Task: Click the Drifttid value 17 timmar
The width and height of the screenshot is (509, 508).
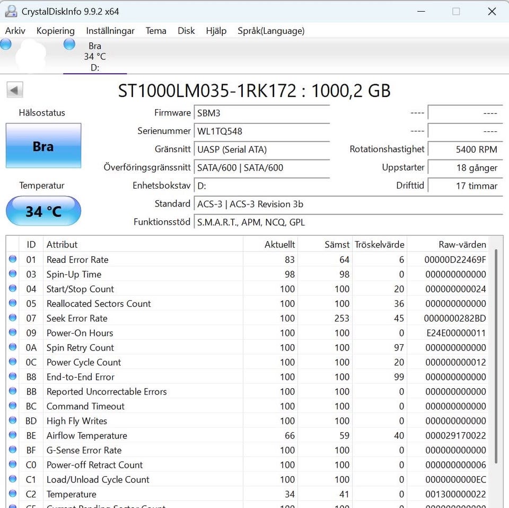Action: pyautogui.click(x=466, y=185)
